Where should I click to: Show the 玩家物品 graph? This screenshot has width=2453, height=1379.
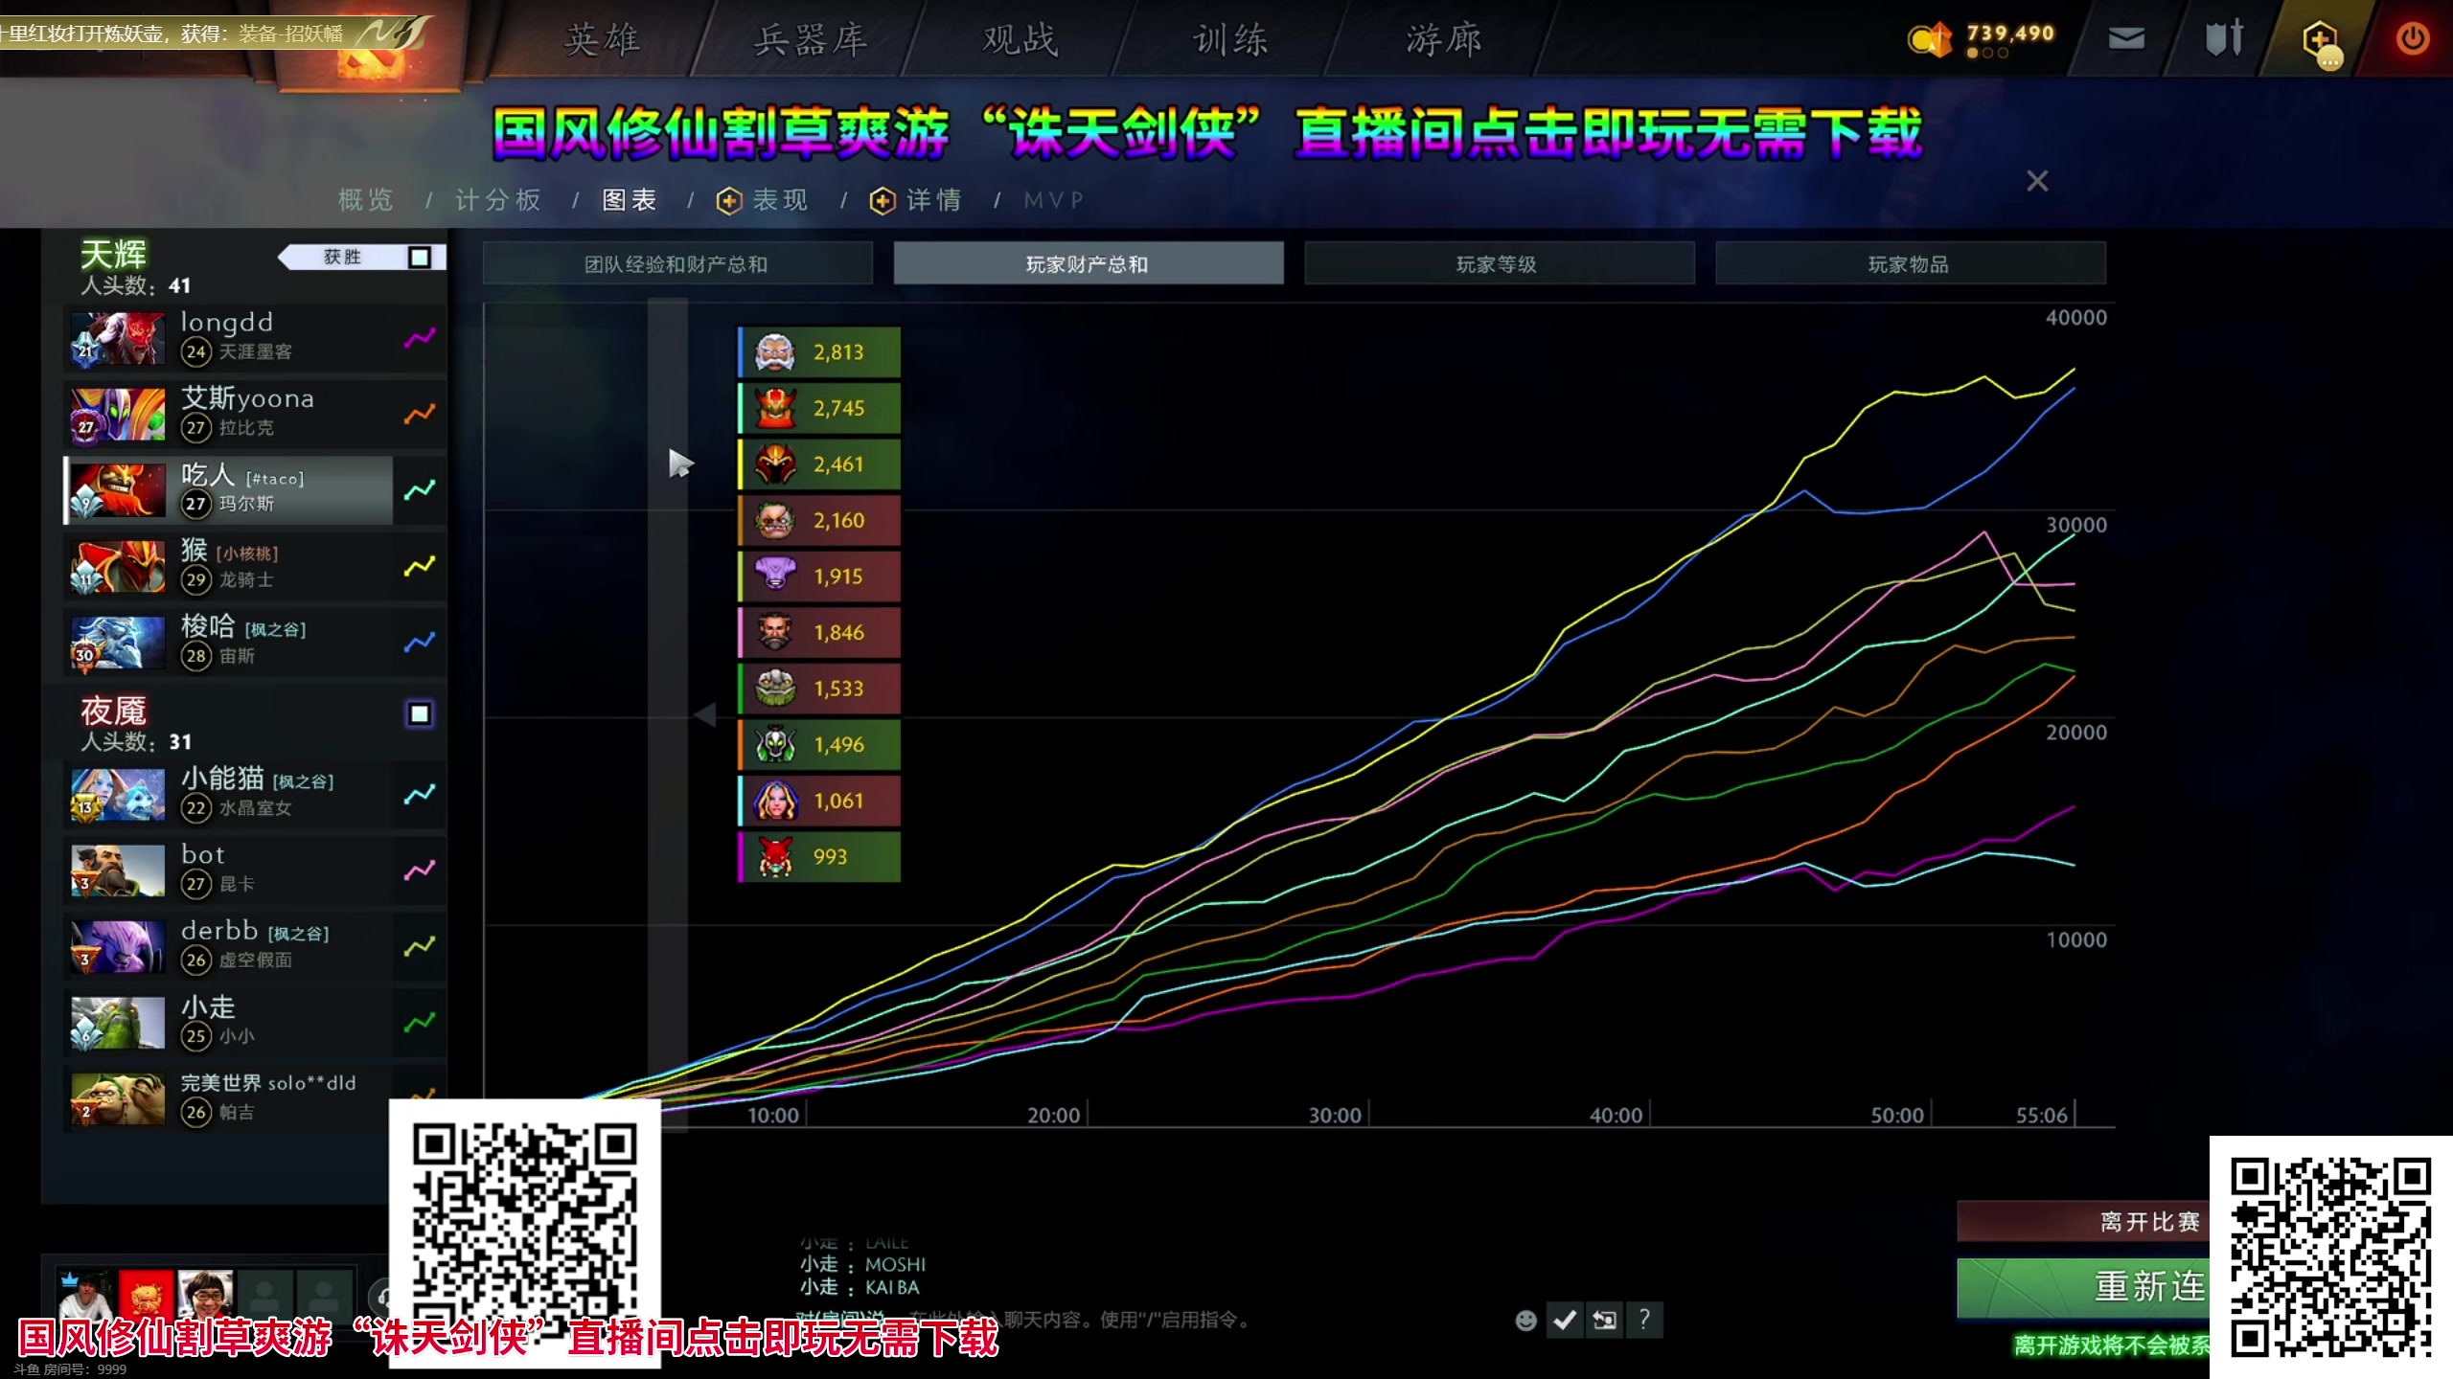1910,263
